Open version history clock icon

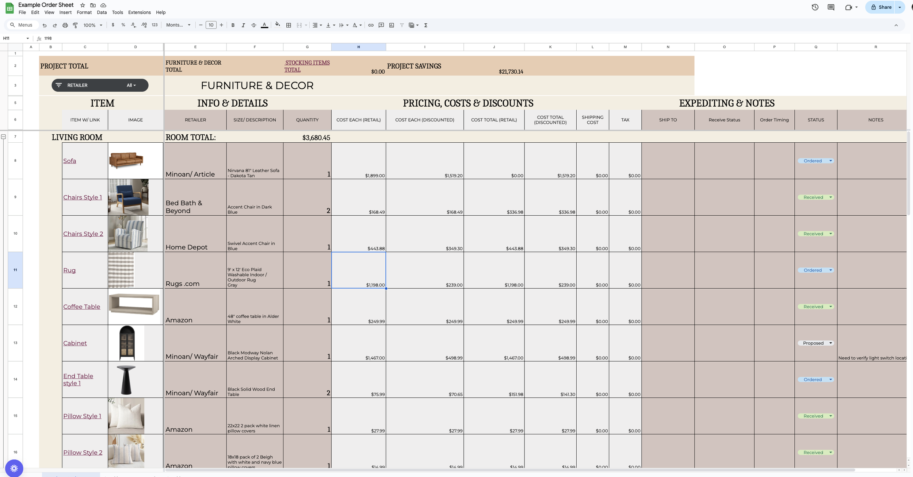point(815,7)
